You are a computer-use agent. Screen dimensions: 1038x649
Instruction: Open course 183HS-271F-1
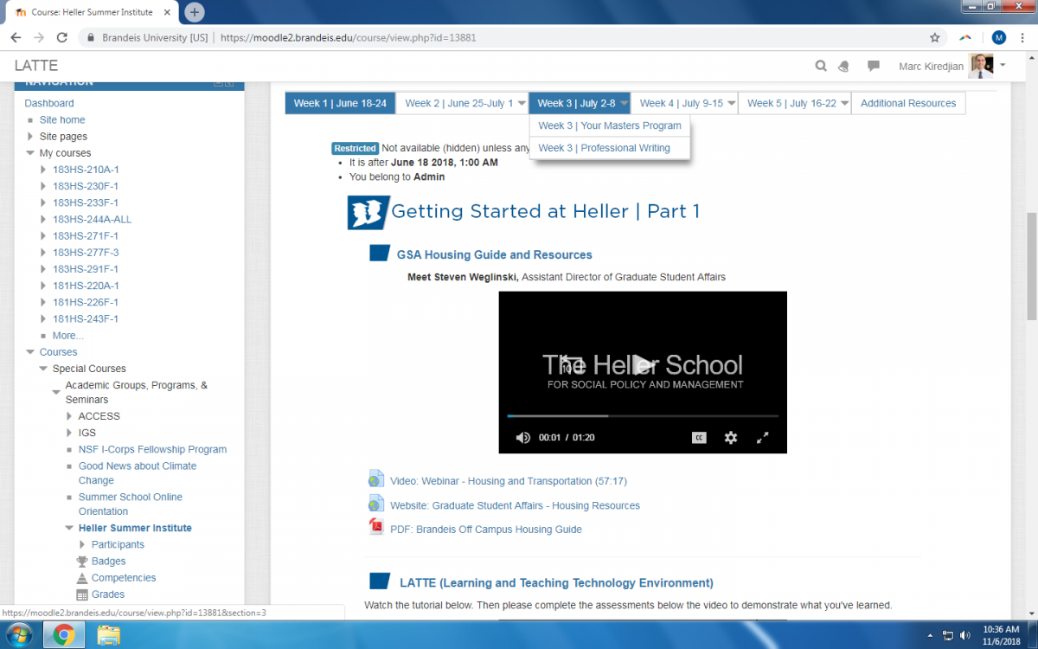coord(86,235)
